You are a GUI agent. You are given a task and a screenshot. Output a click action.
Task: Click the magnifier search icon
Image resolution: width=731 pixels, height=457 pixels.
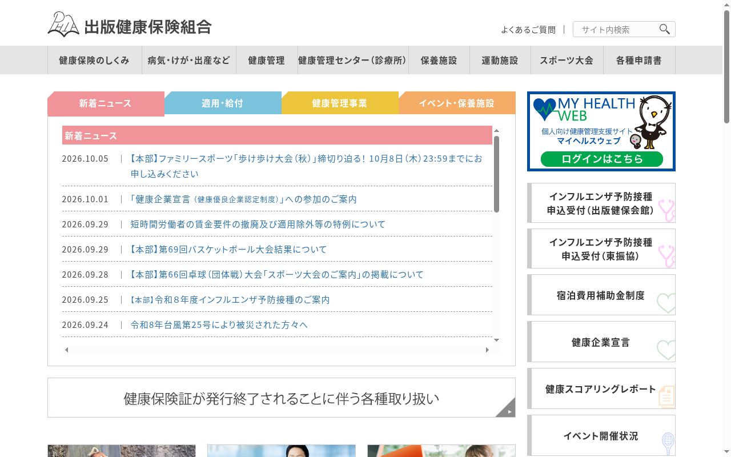tap(665, 29)
